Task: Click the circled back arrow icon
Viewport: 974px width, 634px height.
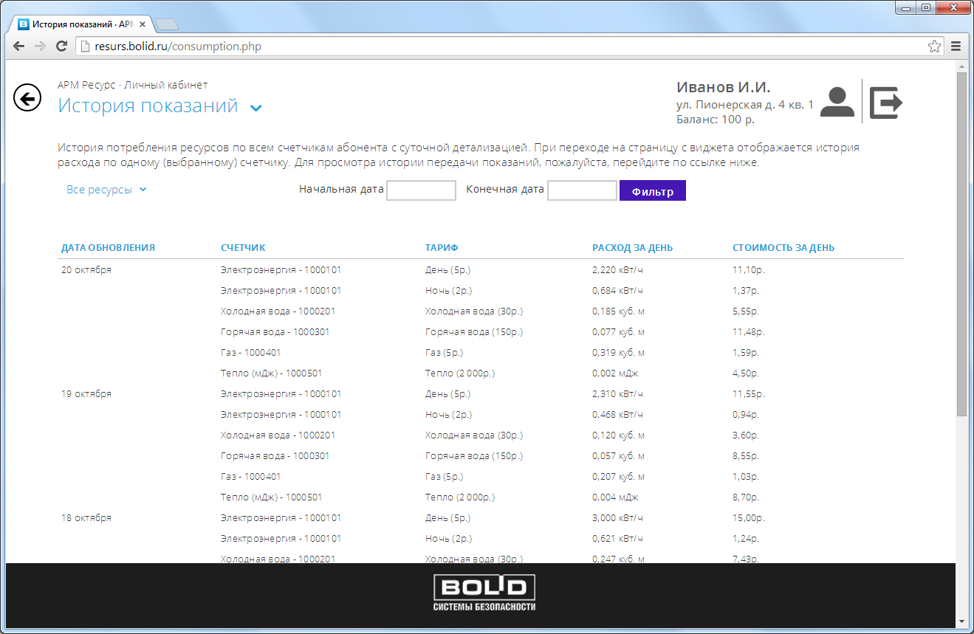Action: tap(27, 98)
